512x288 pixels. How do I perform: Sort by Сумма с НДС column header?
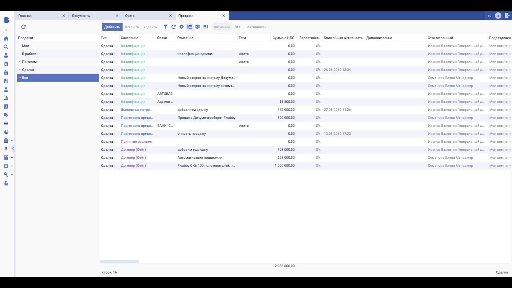pos(283,38)
